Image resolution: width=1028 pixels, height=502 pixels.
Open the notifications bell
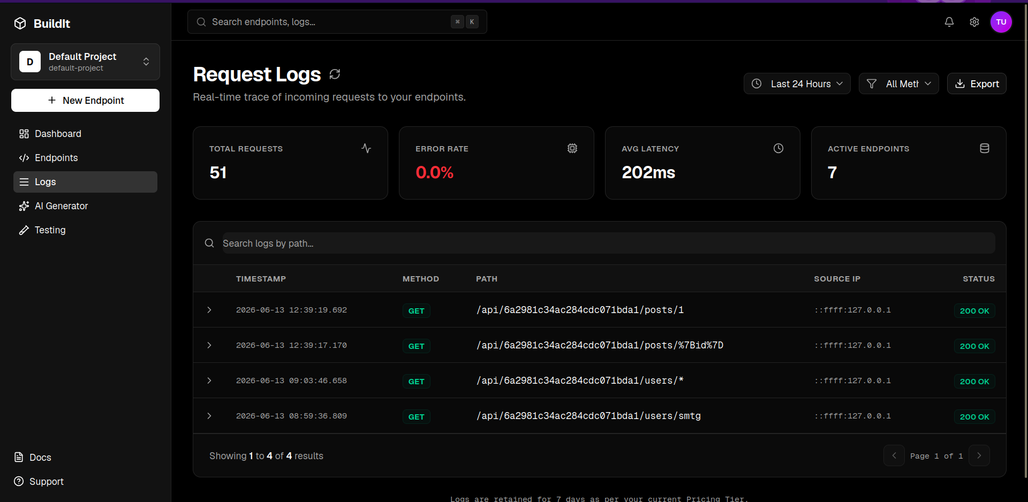[949, 22]
